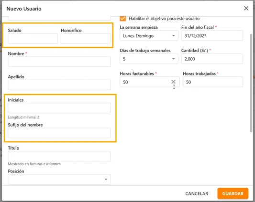Focus the Horas trabajadas field
The width and height of the screenshot is (255, 202).
pos(213,82)
